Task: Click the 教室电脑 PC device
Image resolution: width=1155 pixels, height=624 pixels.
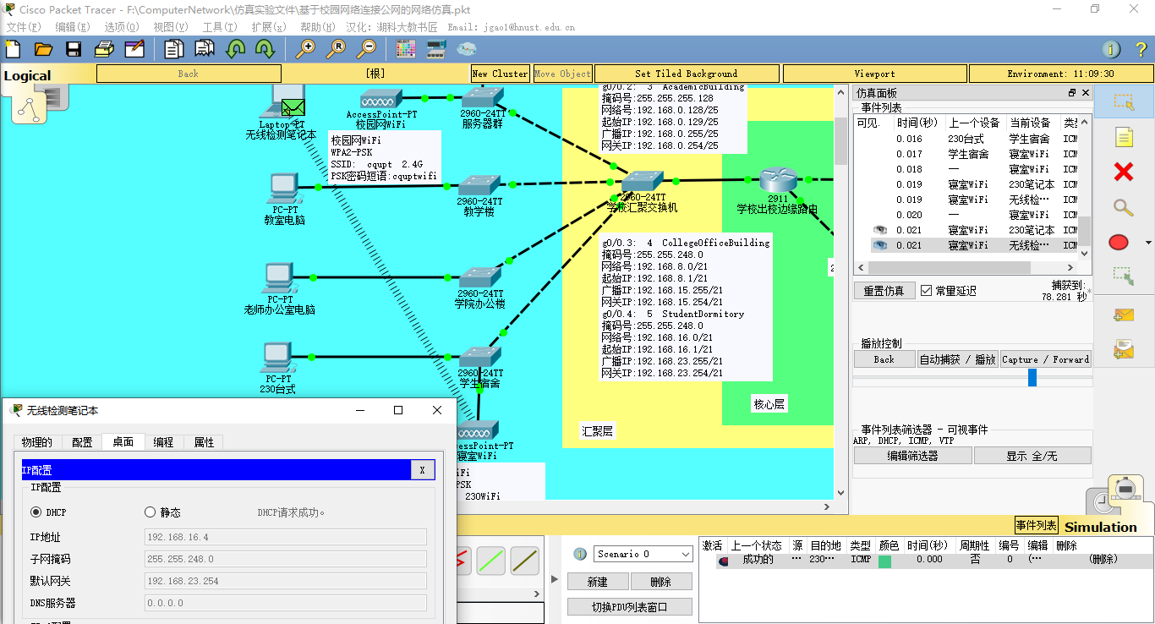Action: pos(283,188)
